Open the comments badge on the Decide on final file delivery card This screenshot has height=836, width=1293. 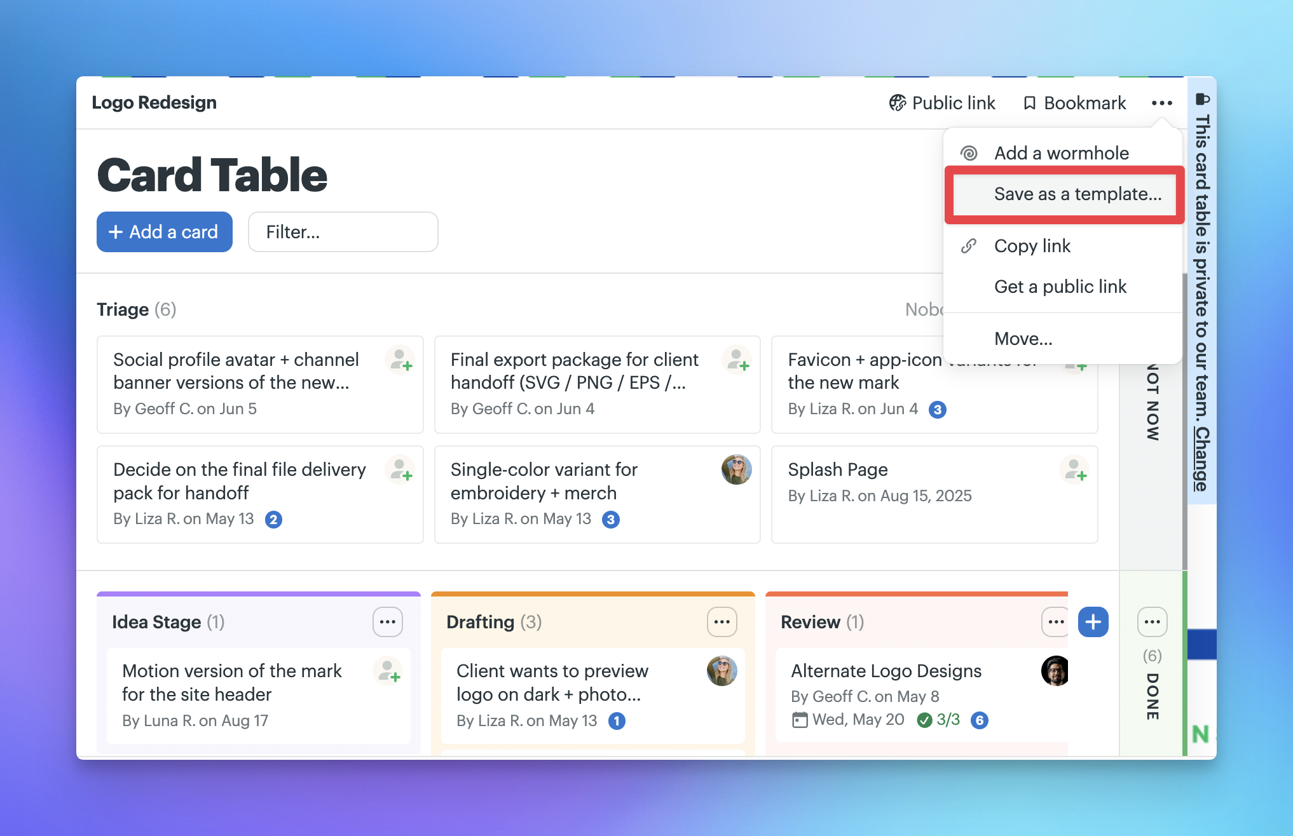273,520
